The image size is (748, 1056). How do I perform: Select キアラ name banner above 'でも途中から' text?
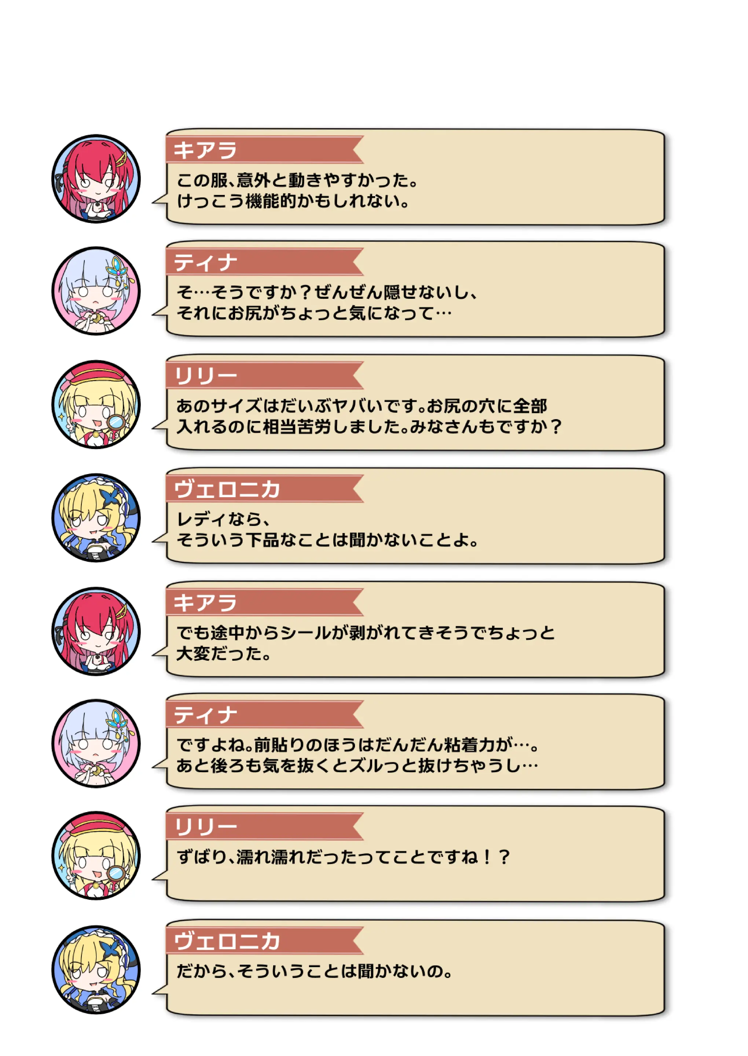(x=265, y=602)
